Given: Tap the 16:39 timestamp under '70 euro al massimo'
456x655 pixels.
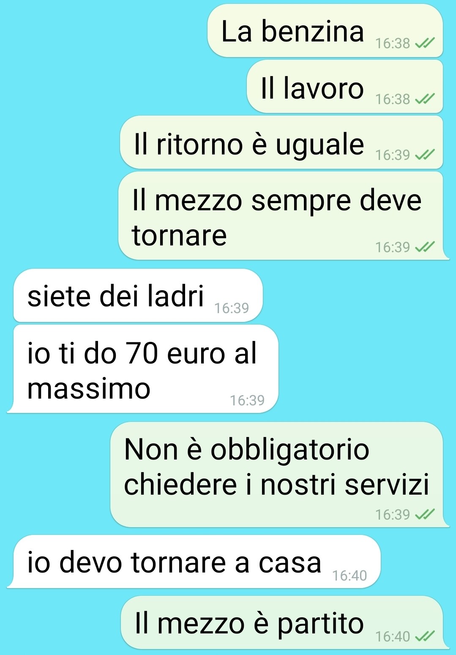Looking at the screenshot, I should point(247,400).
